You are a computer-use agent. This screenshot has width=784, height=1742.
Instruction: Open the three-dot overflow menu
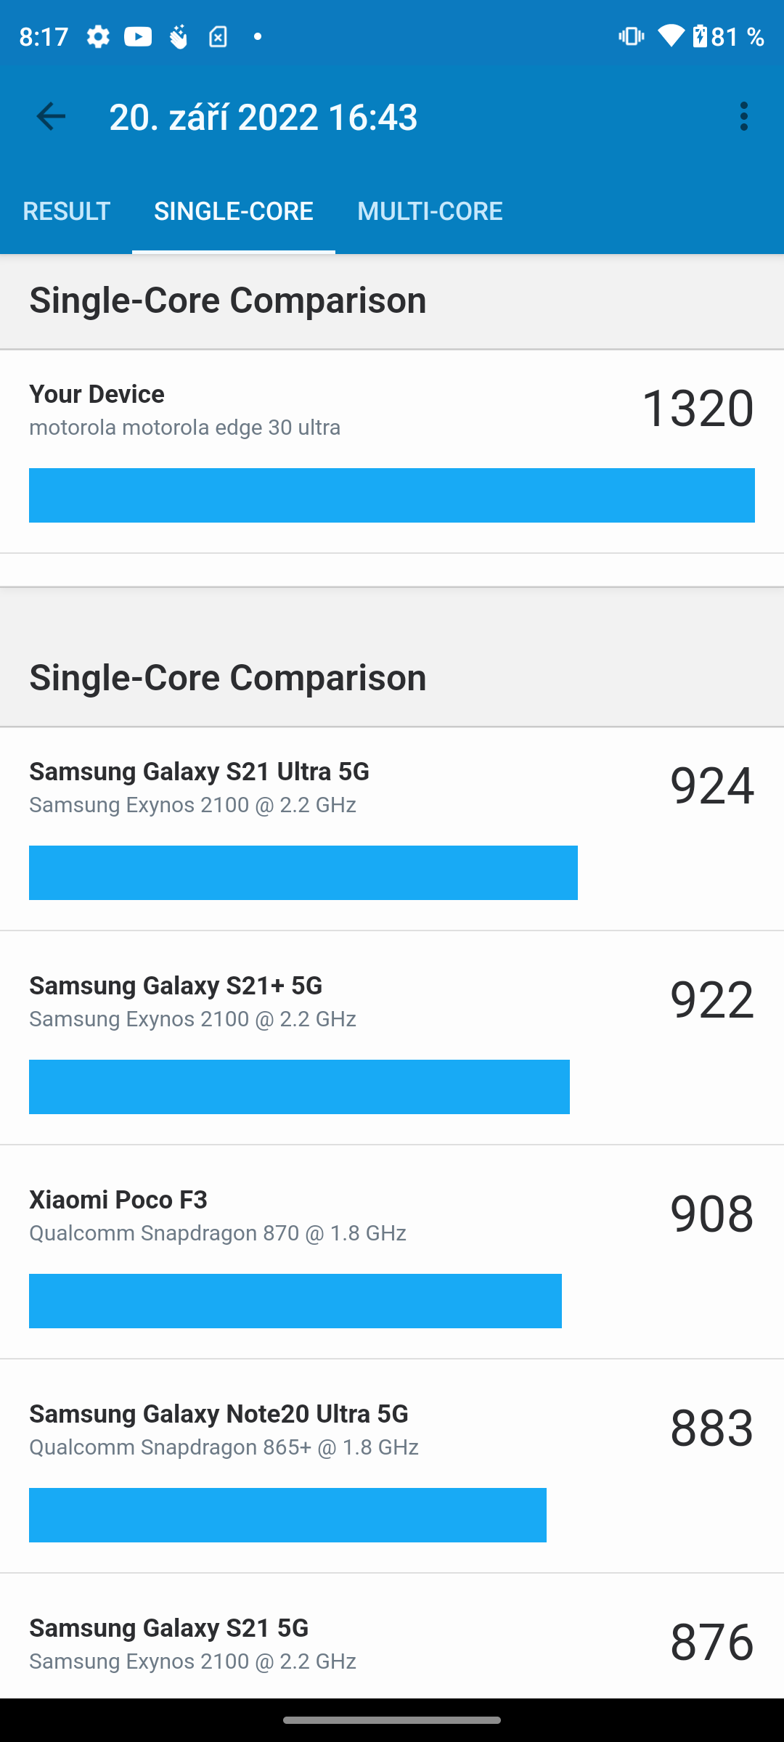coord(743,116)
